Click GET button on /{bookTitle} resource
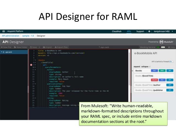This screenshot has width=176, height=132. tap(170, 80)
